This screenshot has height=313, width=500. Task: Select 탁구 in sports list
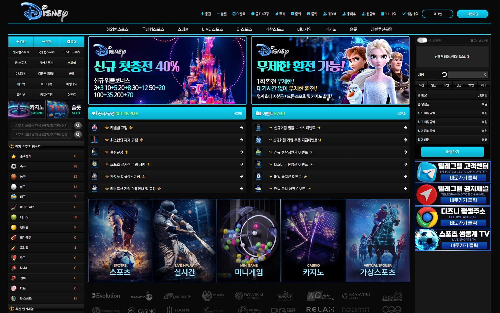[46, 258]
